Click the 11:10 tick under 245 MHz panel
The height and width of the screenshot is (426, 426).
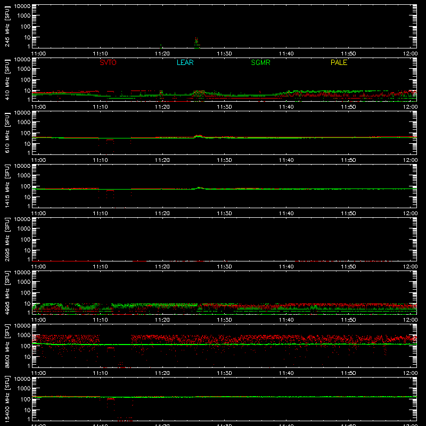pyautogui.click(x=100, y=54)
